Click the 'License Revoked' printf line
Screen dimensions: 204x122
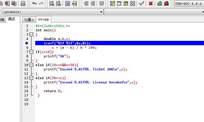(x=91, y=82)
